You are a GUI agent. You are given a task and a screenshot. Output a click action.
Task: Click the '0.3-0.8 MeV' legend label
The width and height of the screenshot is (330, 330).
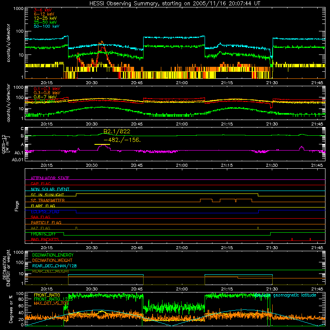47,93
